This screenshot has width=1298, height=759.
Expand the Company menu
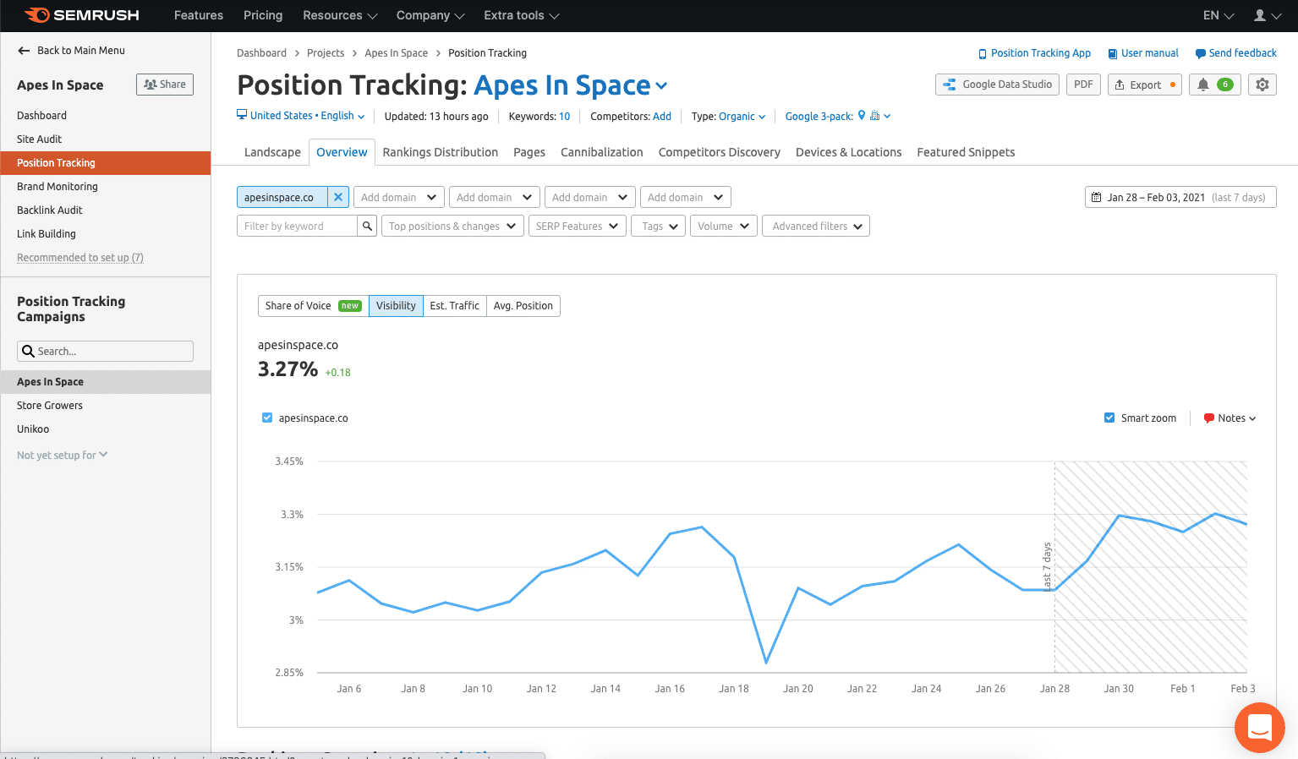(x=430, y=15)
